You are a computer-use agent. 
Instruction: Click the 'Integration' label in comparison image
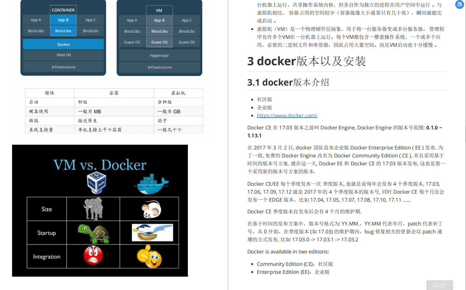coord(47,257)
